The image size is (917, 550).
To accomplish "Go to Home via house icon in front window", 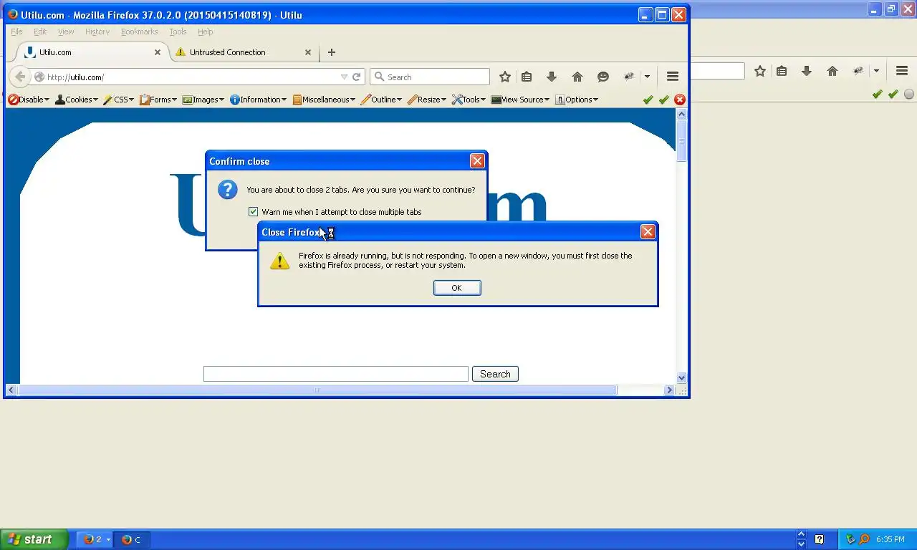I will [577, 77].
